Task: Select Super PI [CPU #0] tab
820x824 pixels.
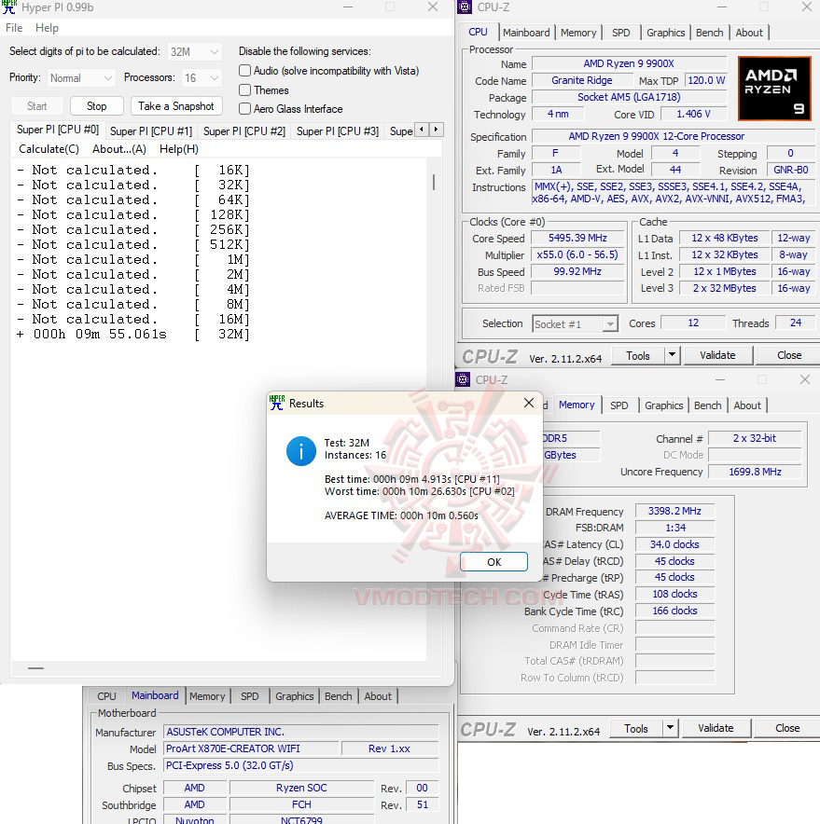Action: pos(58,130)
